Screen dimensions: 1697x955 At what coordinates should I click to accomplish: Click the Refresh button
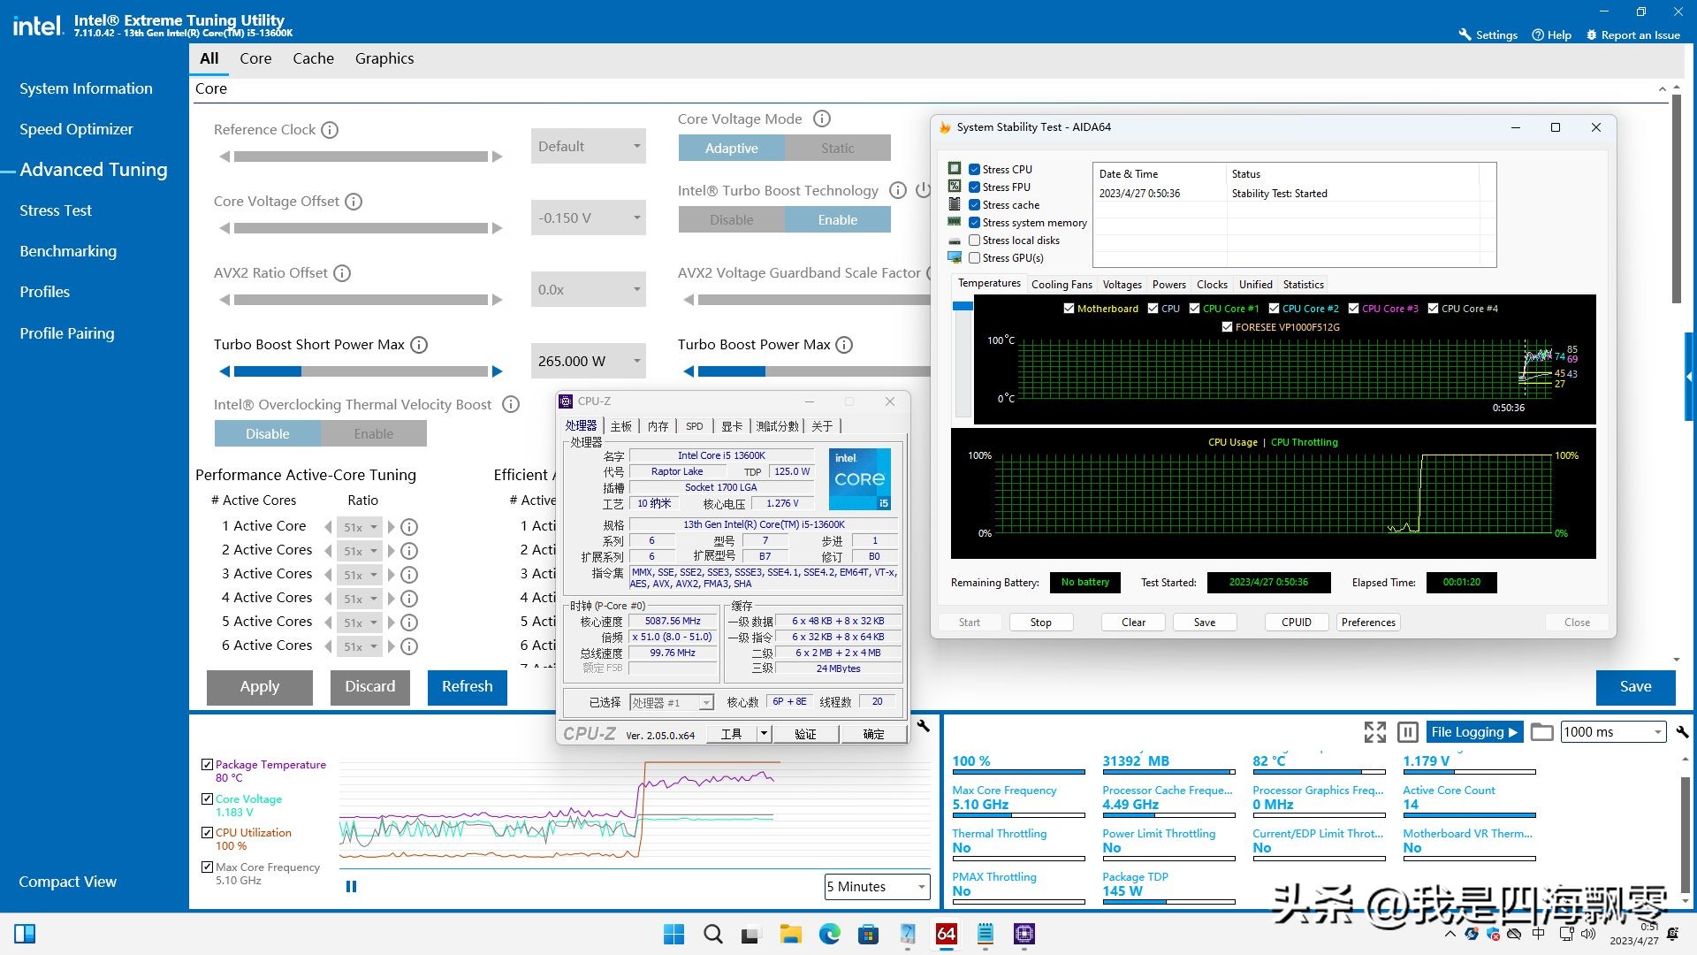[467, 686]
